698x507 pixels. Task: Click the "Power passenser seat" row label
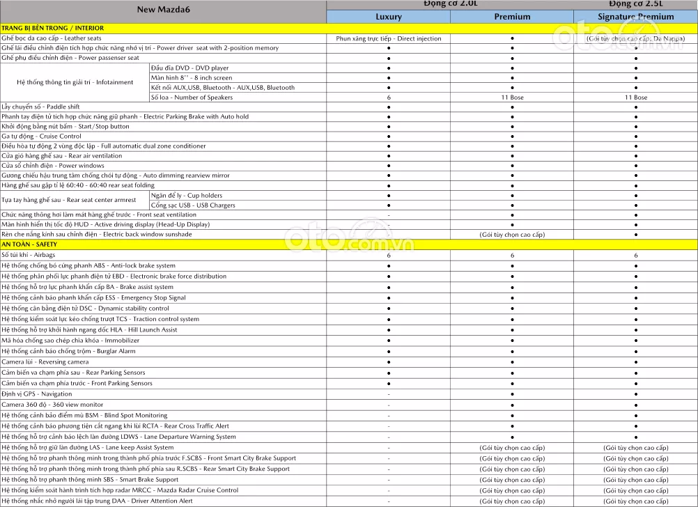tap(70, 58)
